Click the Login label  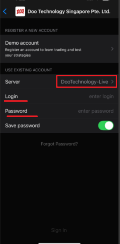click(x=11, y=97)
